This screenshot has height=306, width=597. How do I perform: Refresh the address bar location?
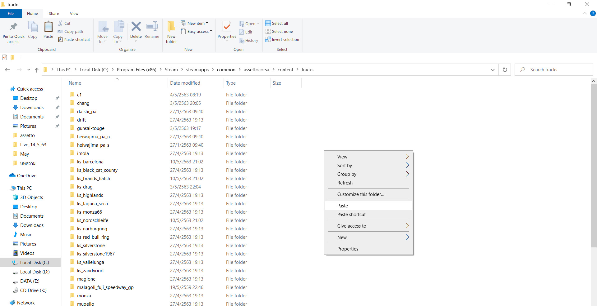pos(505,70)
